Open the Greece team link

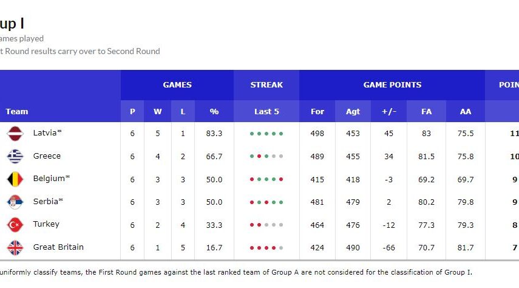(x=47, y=156)
